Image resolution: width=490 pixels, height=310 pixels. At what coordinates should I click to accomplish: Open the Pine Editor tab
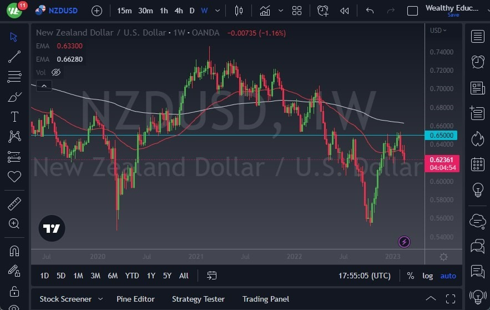(x=135, y=299)
